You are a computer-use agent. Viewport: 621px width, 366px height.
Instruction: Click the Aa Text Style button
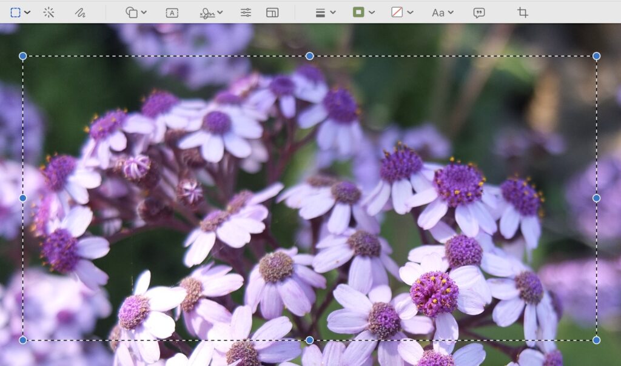point(438,13)
